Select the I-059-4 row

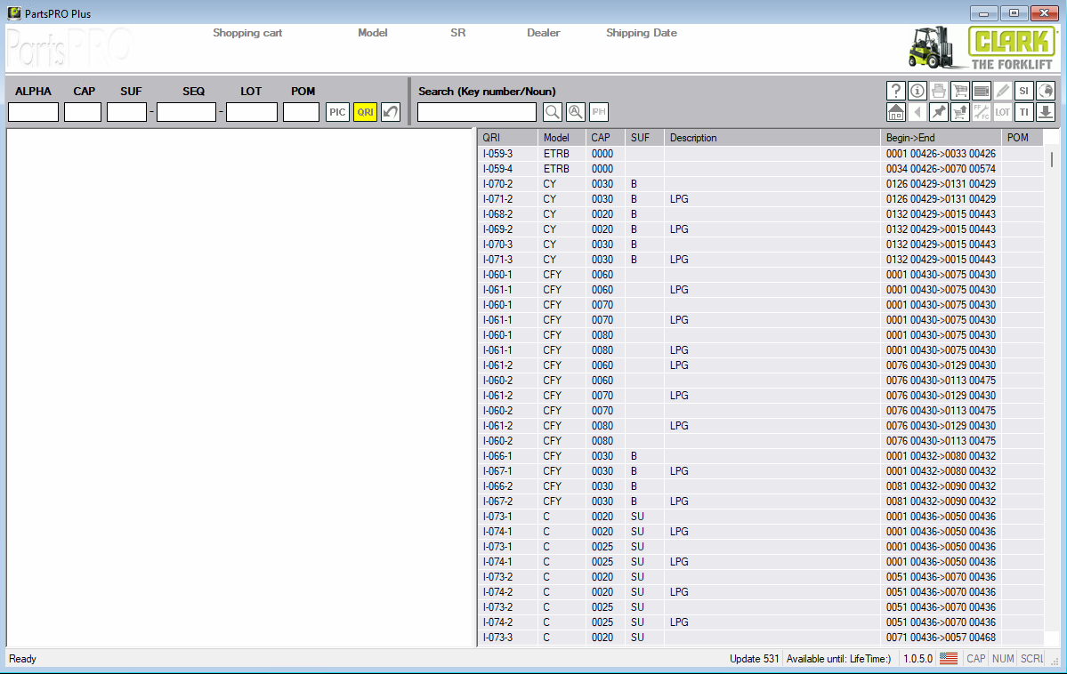point(760,169)
